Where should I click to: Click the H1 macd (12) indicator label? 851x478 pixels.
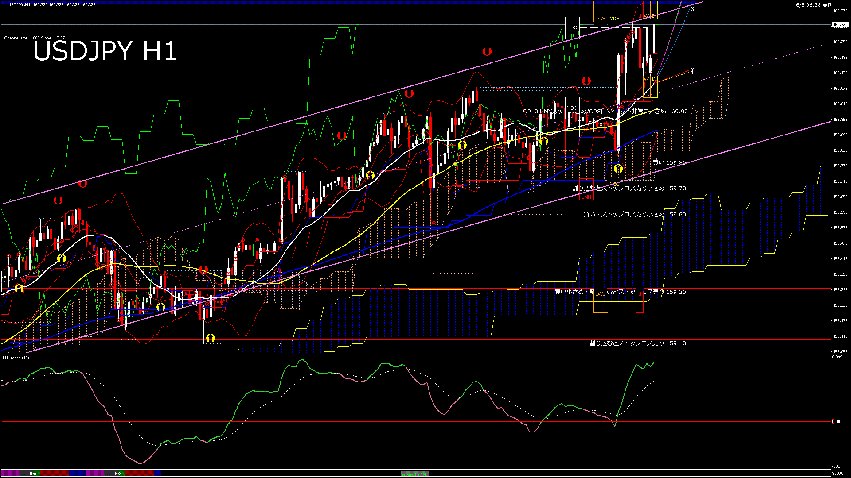pos(16,358)
